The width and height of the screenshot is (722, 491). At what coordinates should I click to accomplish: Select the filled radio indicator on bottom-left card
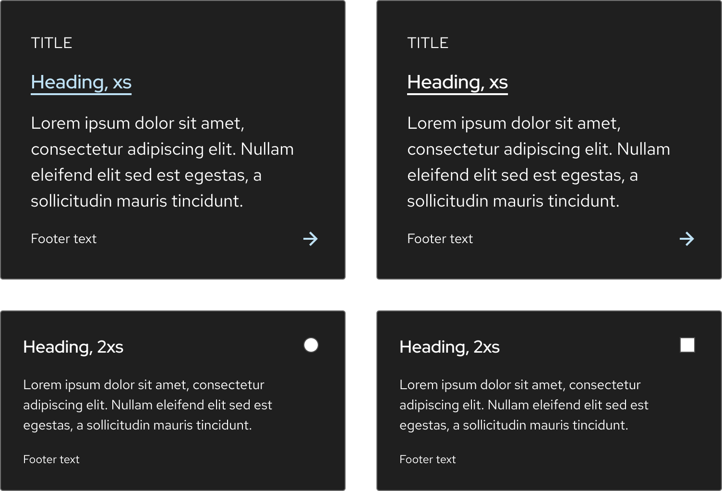[x=311, y=344]
